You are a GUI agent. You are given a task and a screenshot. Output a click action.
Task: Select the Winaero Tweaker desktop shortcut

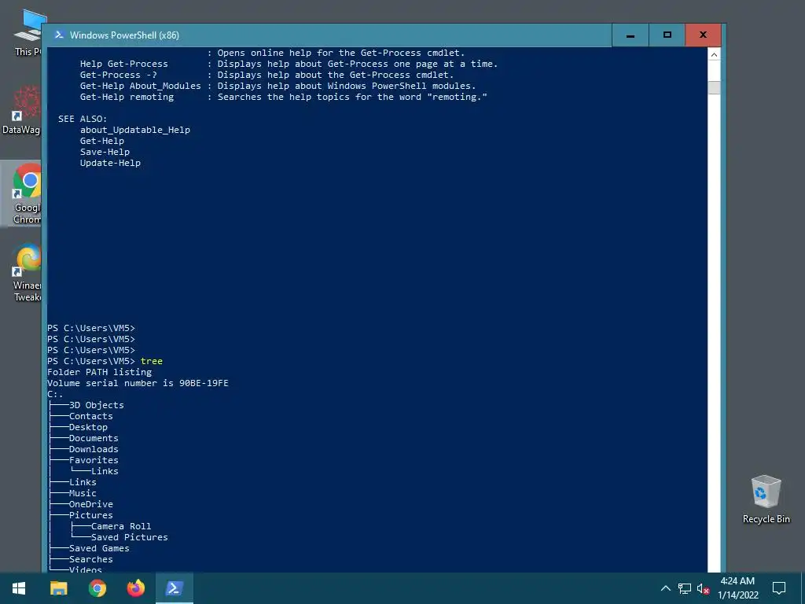click(27, 272)
